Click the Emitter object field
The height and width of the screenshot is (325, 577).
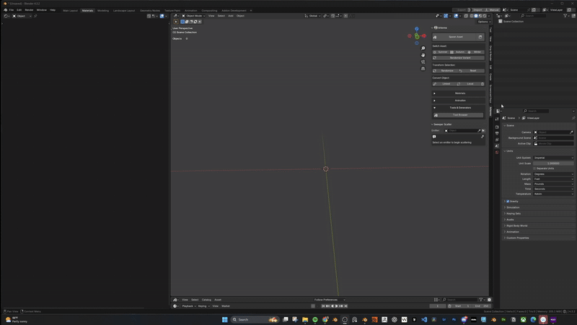pos(462,131)
